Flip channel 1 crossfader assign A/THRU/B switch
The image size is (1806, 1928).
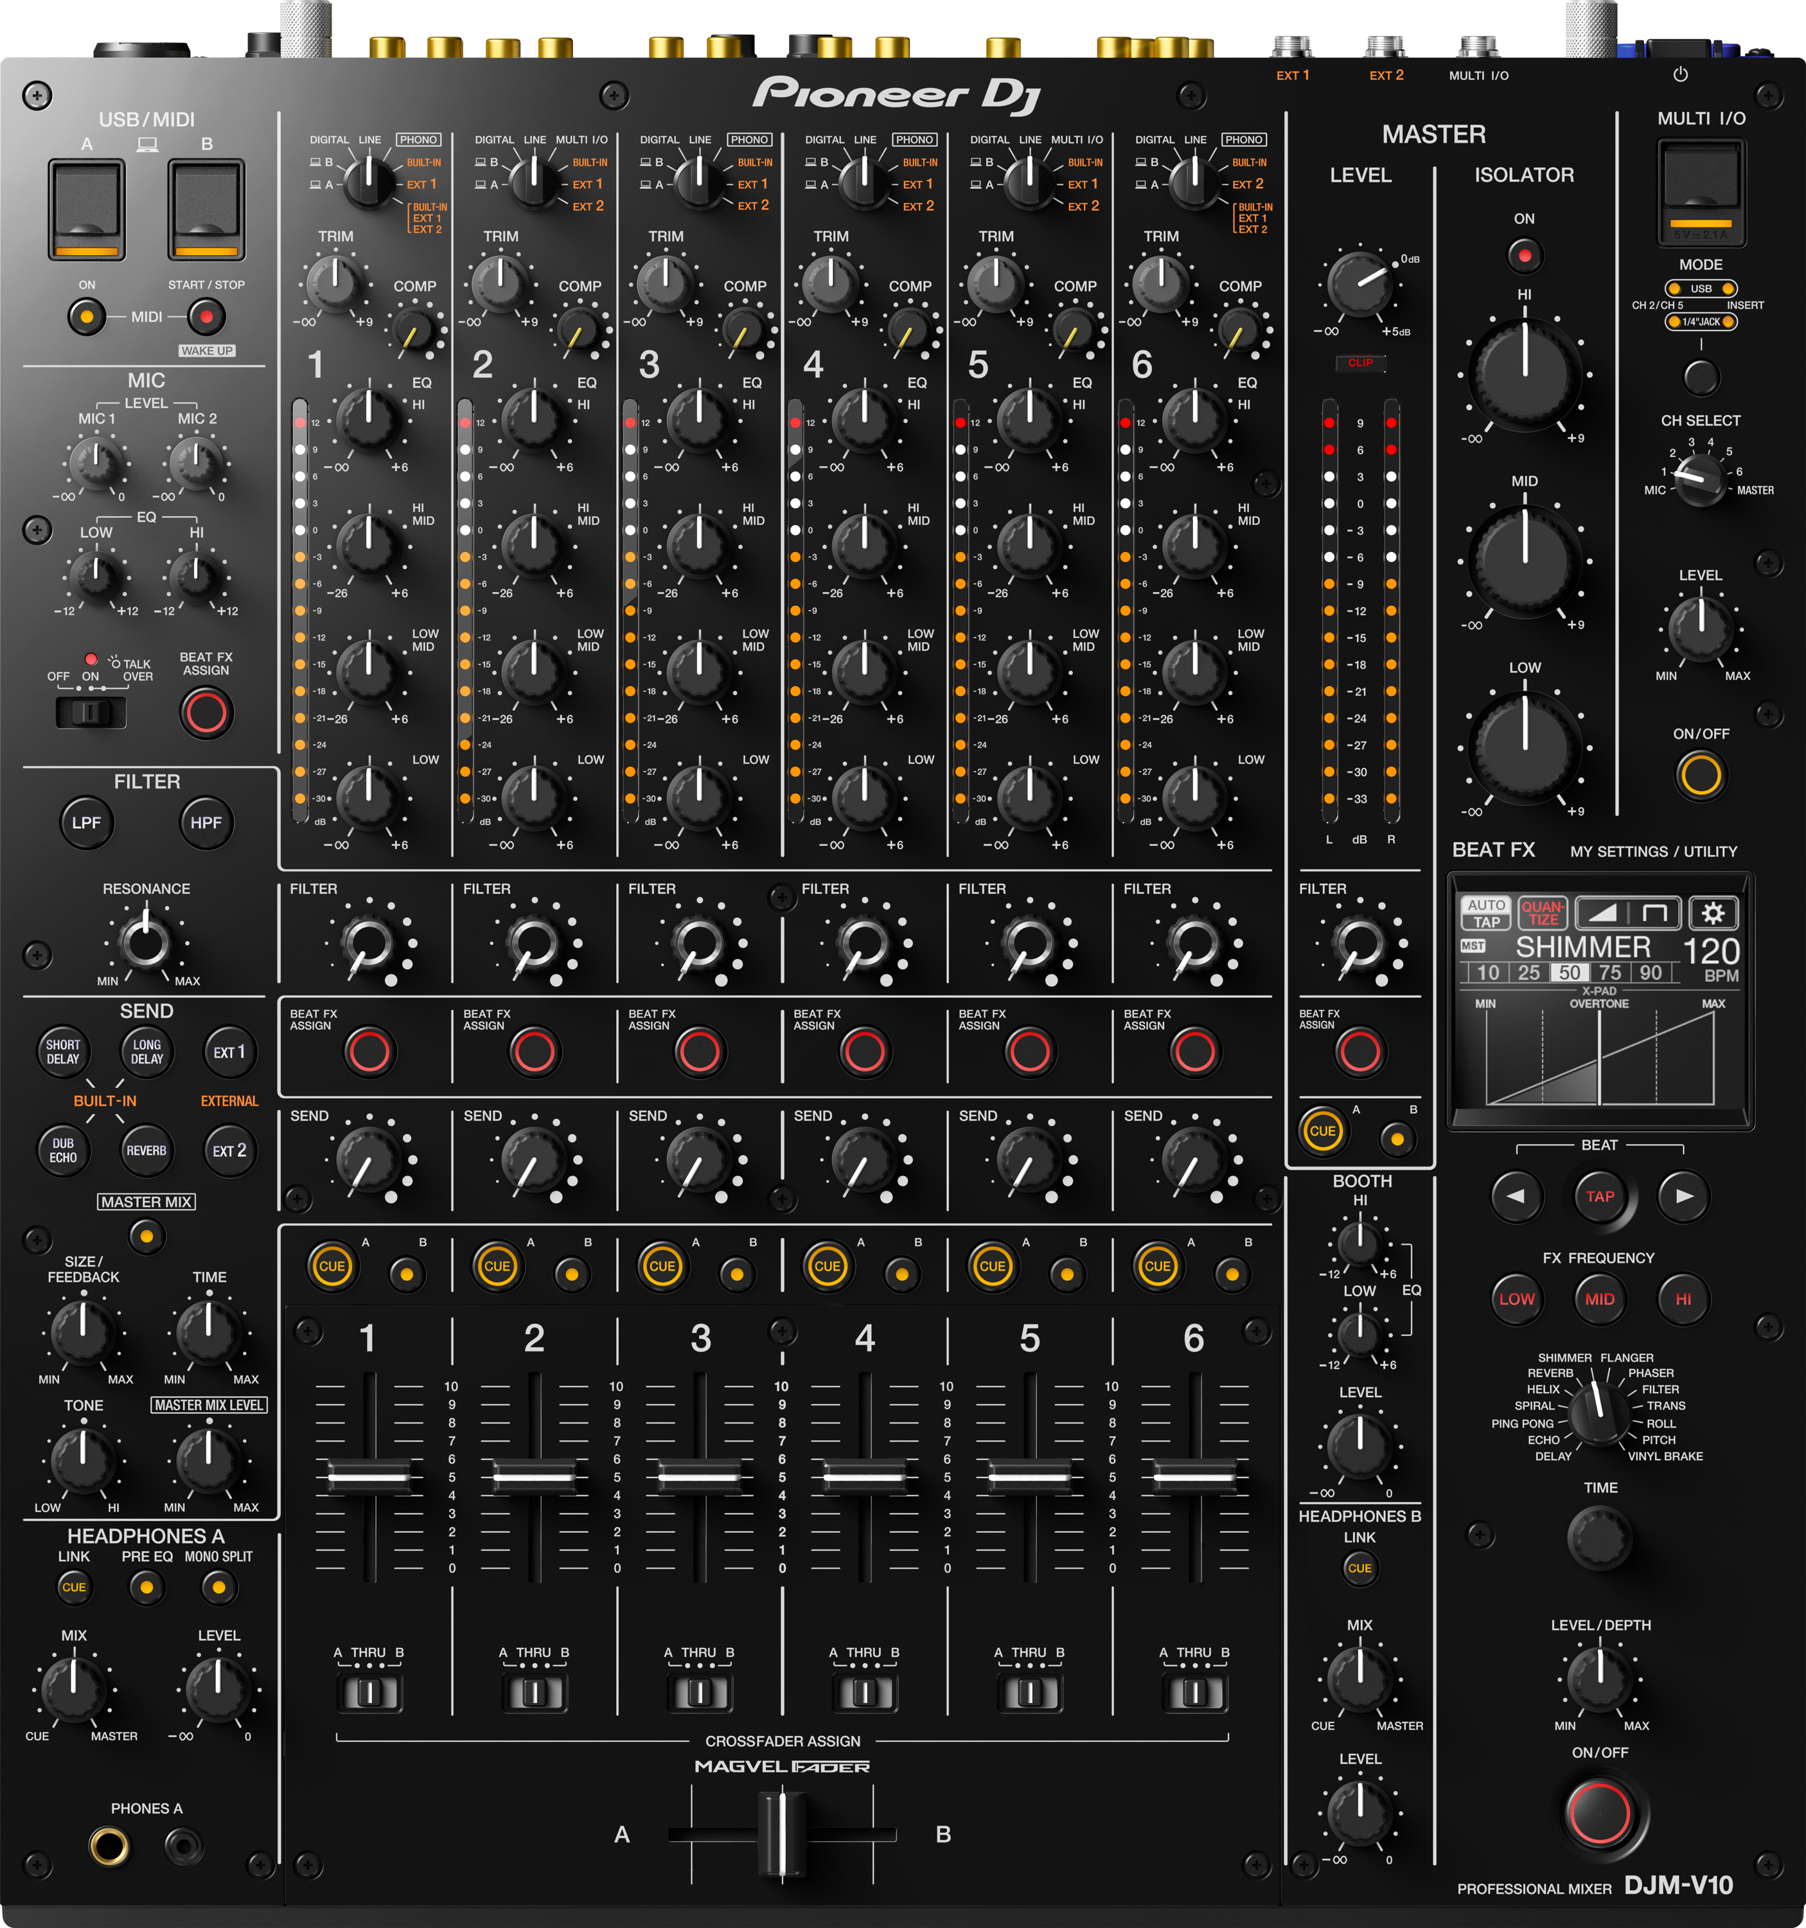(369, 1692)
